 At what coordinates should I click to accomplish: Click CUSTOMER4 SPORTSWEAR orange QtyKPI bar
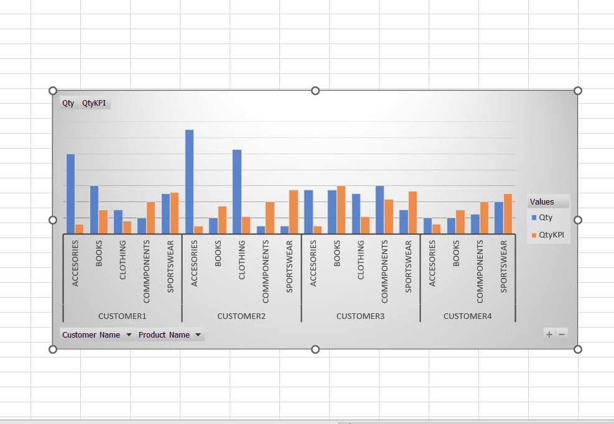click(508, 214)
